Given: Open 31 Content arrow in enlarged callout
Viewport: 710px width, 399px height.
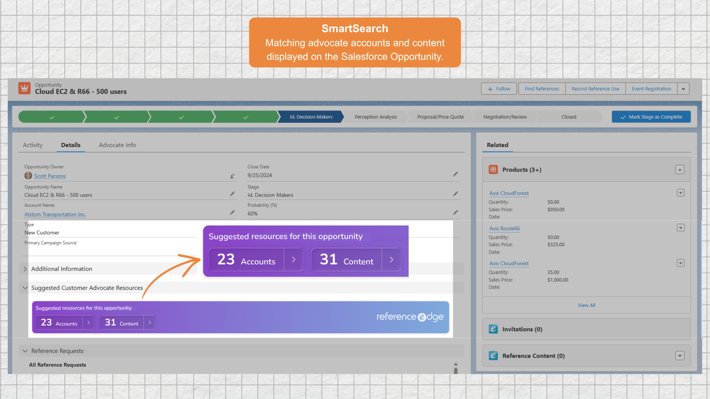Looking at the screenshot, I should pos(391,260).
